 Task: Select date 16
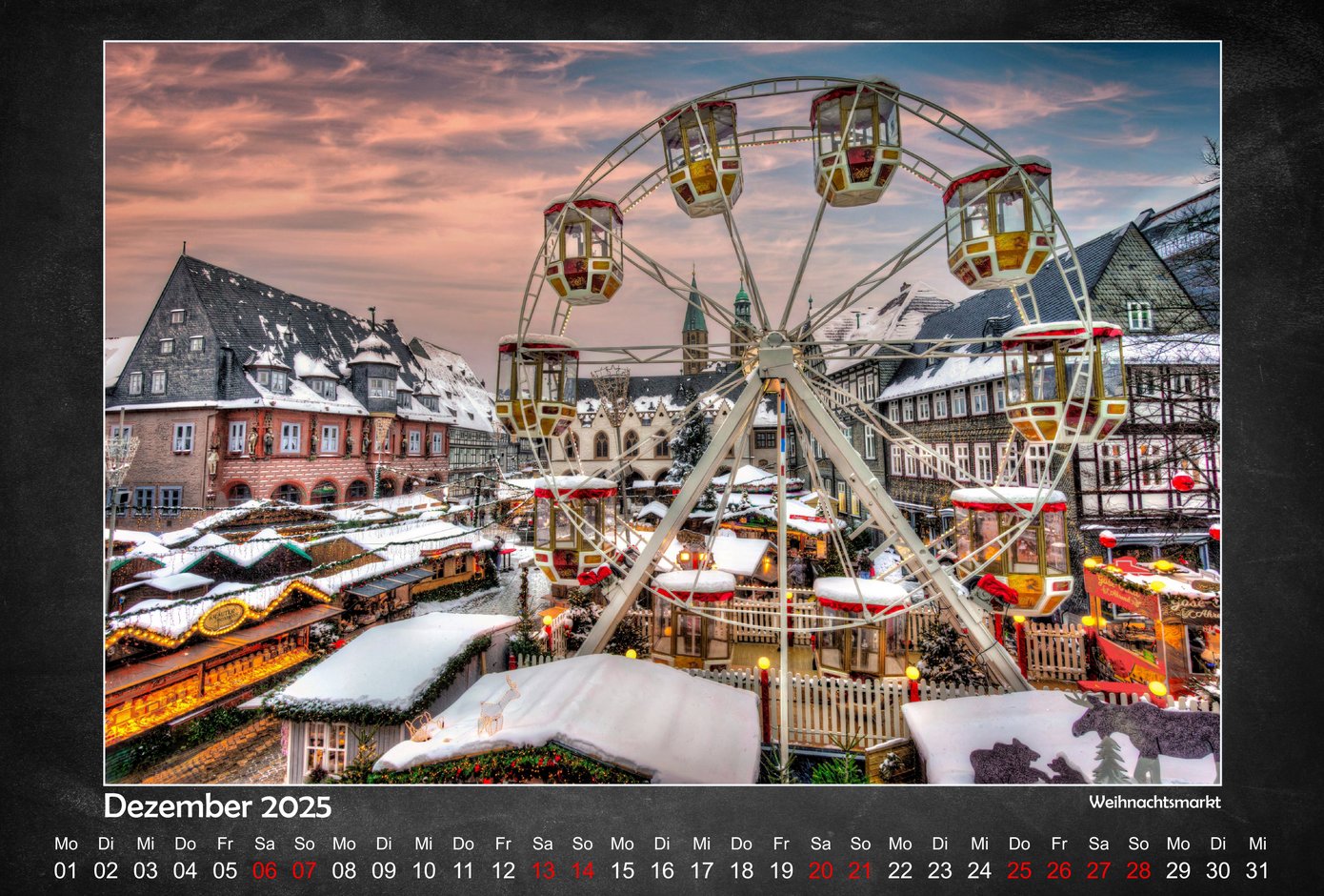pyautogui.click(x=662, y=870)
